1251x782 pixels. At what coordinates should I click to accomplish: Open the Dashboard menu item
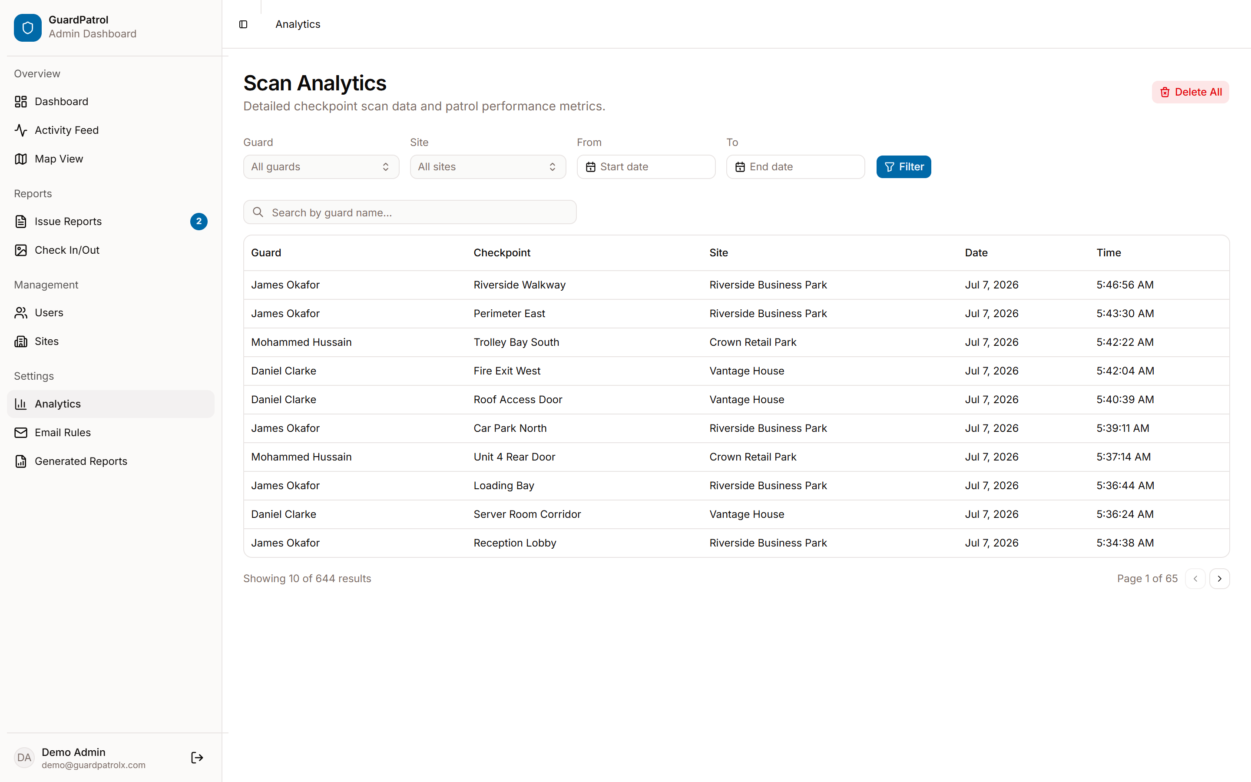pos(111,101)
